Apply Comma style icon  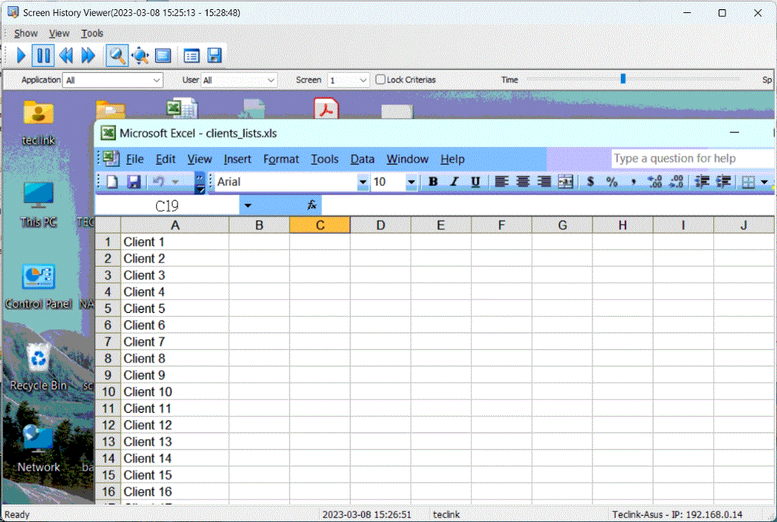(633, 182)
